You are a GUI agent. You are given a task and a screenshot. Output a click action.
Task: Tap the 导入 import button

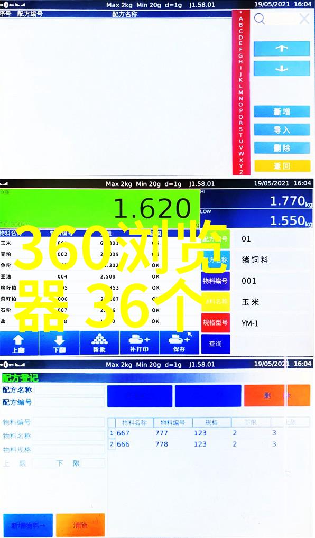282,129
